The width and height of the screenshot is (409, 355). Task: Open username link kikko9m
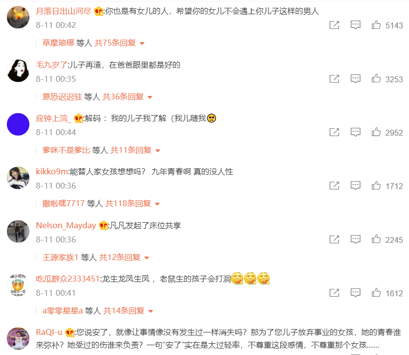pyautogui.click(x=52, y=171)
